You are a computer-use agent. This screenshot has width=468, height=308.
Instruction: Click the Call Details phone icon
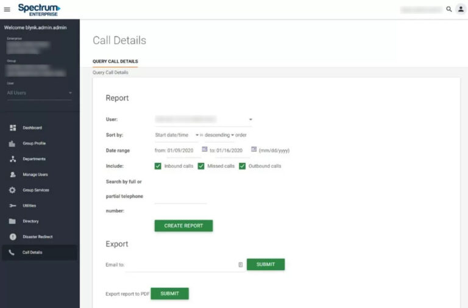click(x=12, y=252)
